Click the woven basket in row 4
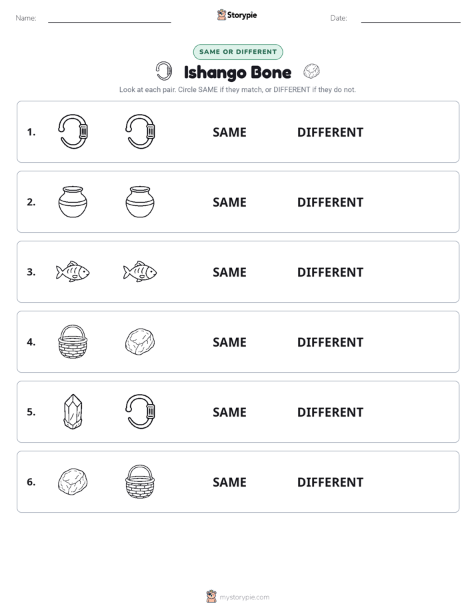 click(x=73, y=342)
